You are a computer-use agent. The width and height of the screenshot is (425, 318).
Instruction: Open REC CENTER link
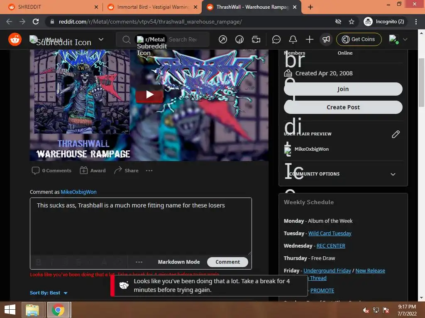tap(331, 246)
